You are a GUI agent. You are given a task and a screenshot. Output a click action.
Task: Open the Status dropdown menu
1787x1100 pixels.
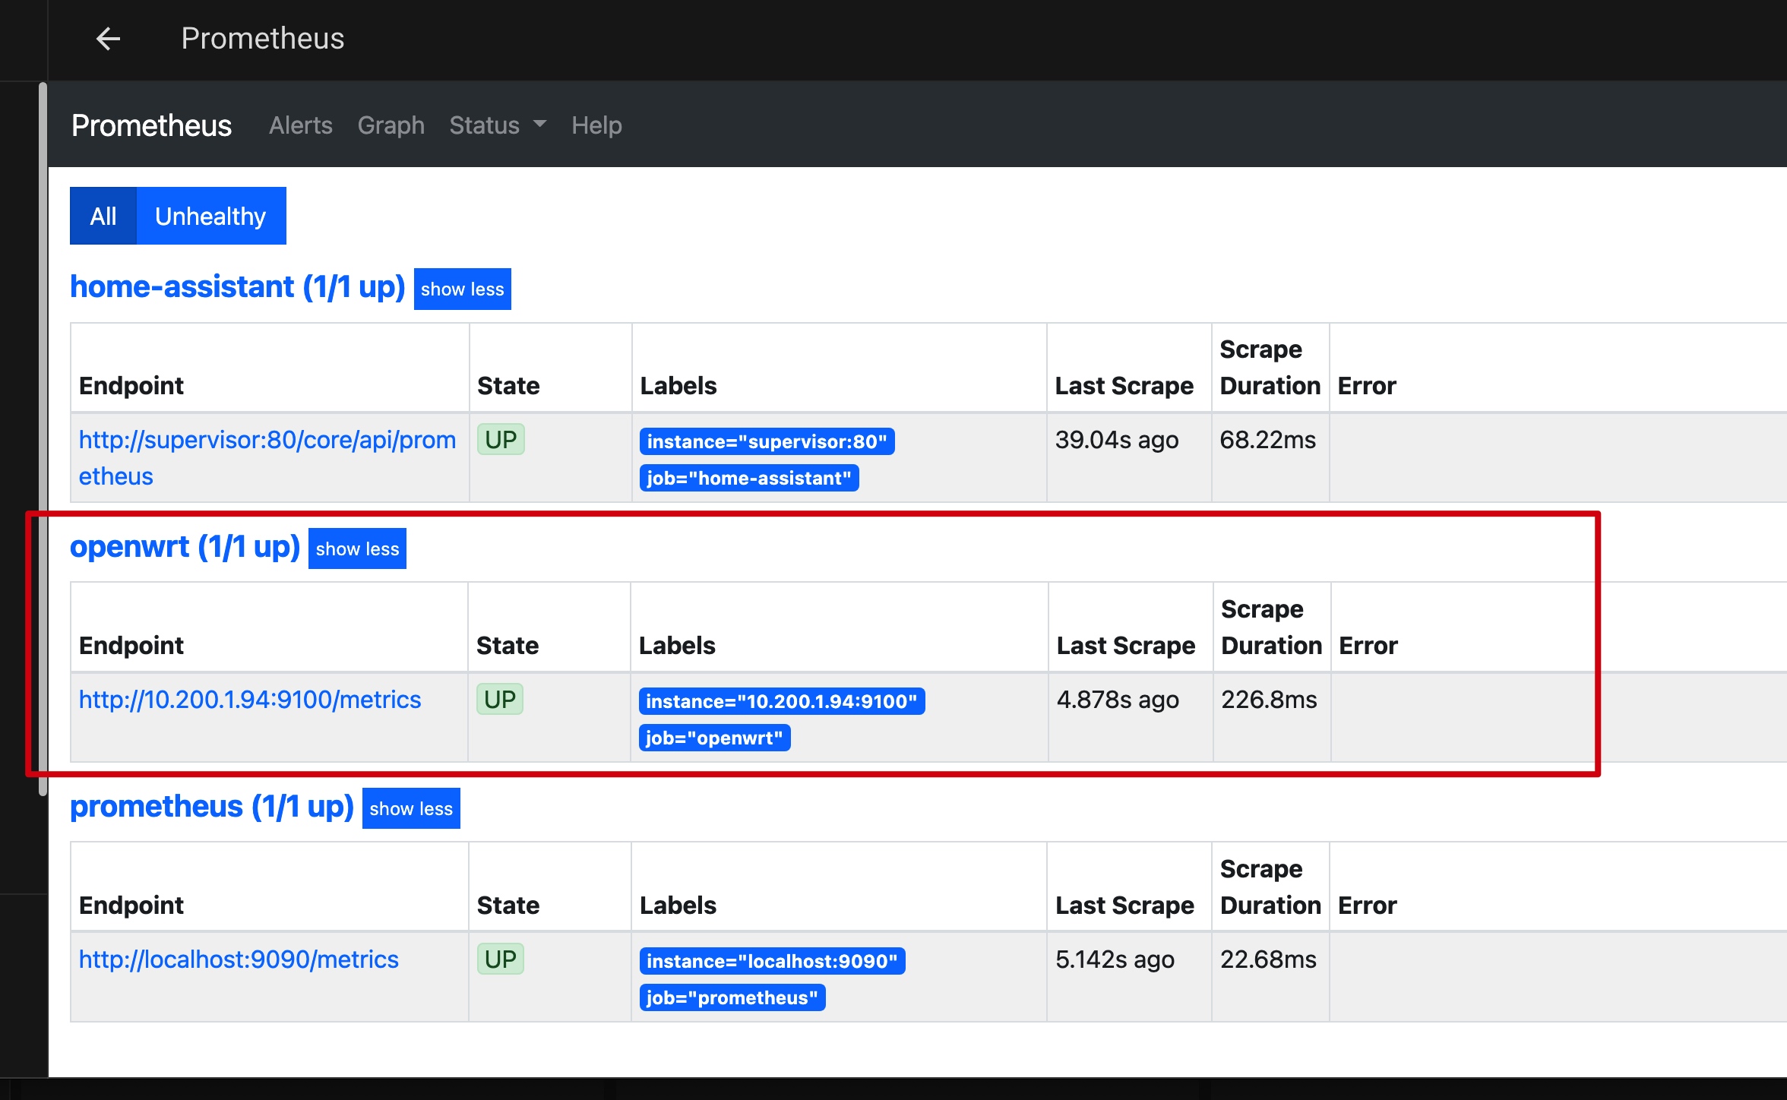coord(497,125)
